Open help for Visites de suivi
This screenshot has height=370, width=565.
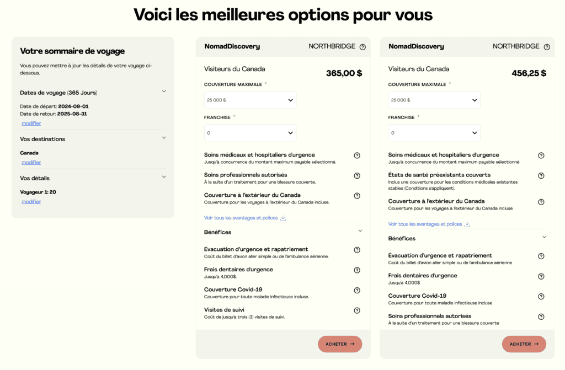357,310
